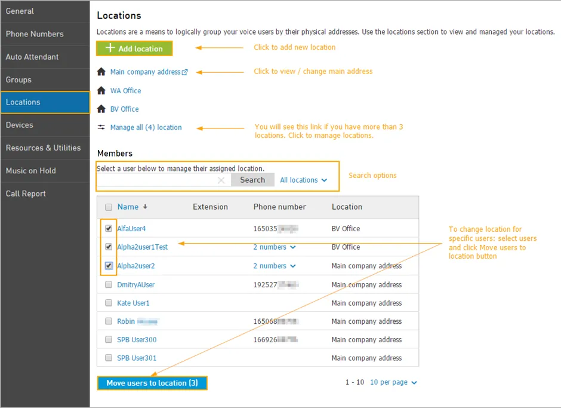Open the WA Office location link
The image size is (561, 408).
click(125, 91)
